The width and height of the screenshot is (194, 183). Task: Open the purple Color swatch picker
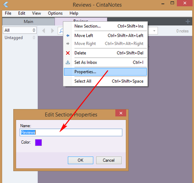[38, 142]
